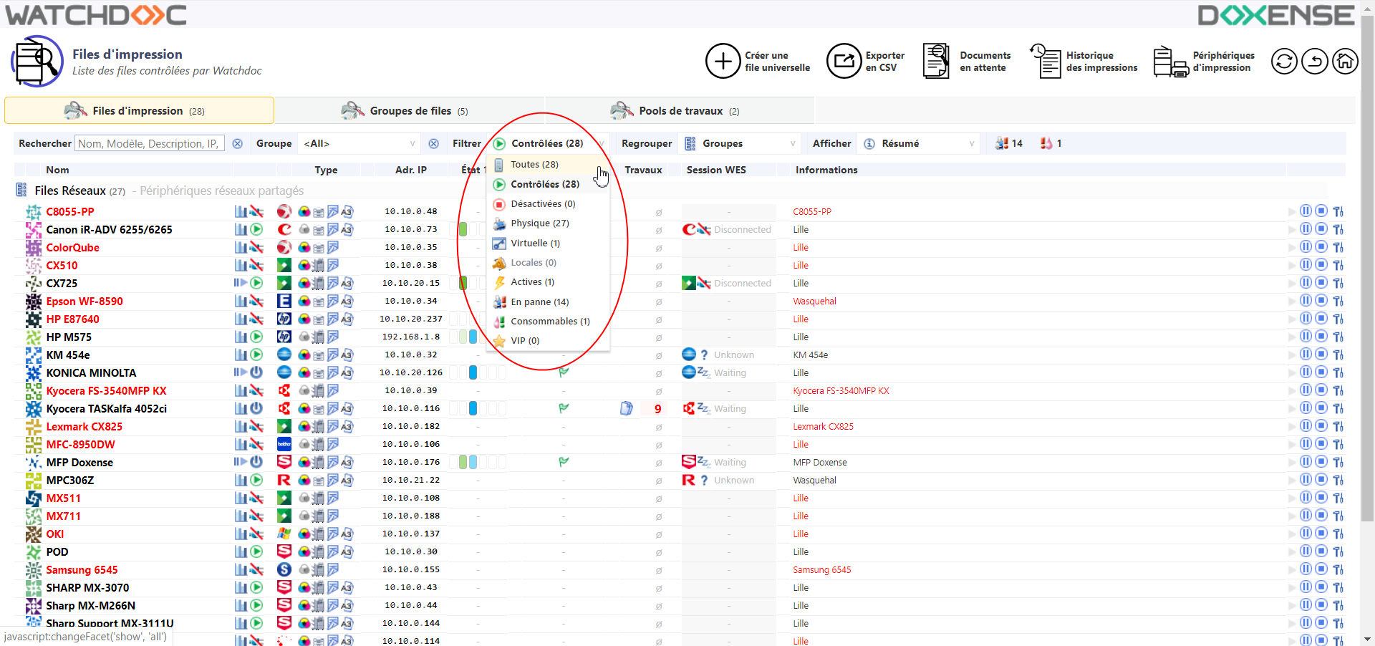
Task: Open the Afficher Résumé dropdown
Action: pyautogui.click(x=920, y=144)
